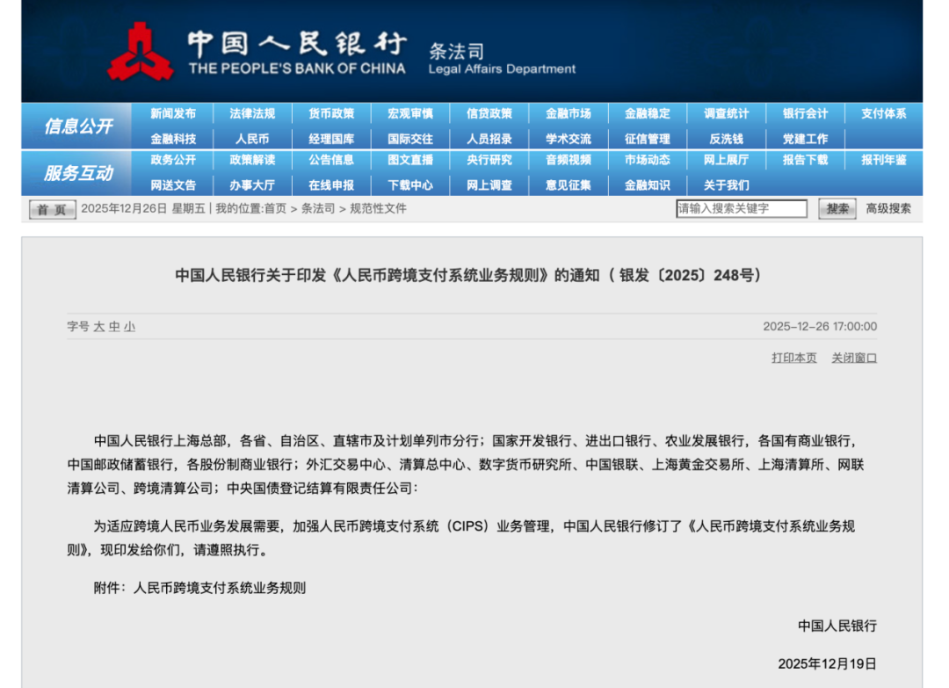Set font size to 小
Image resolution: width=949 pixels, height=688 pixels.
pyautogui.click(x=129, y=327)
